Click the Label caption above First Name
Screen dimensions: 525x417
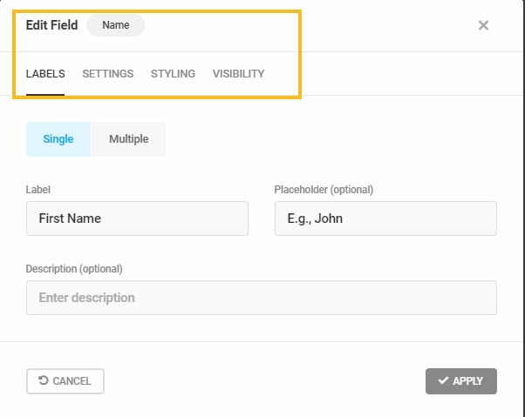coord(37,190)
